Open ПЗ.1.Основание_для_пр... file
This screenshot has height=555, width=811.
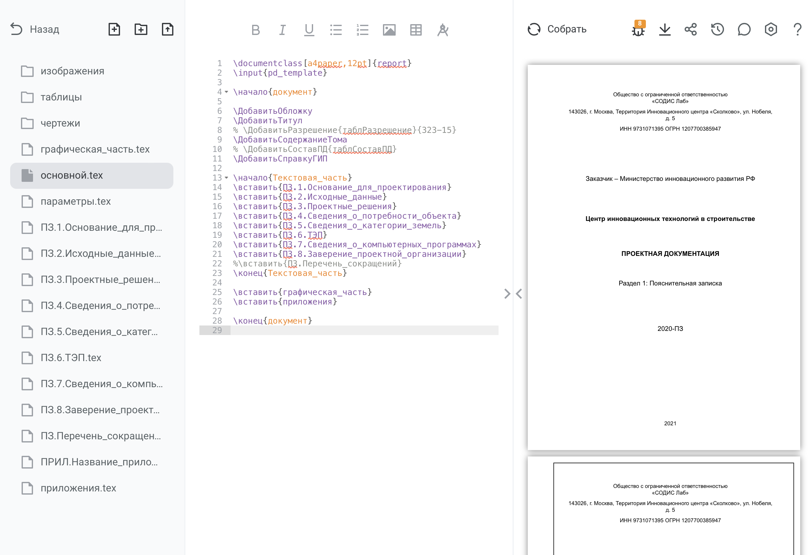coord(92,228)
